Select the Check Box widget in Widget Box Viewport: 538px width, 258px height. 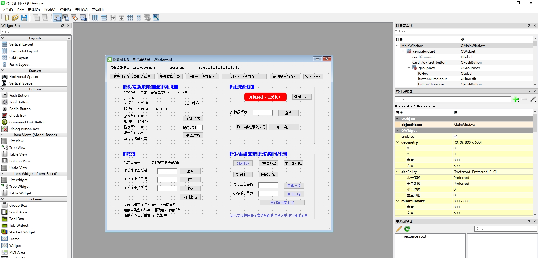coord(18,115)
